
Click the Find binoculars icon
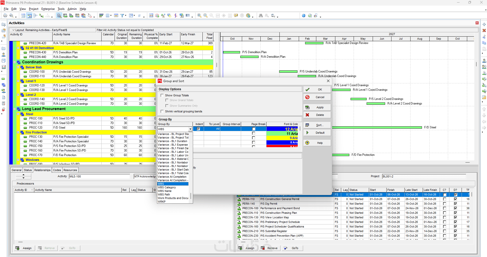coord(261,16)
